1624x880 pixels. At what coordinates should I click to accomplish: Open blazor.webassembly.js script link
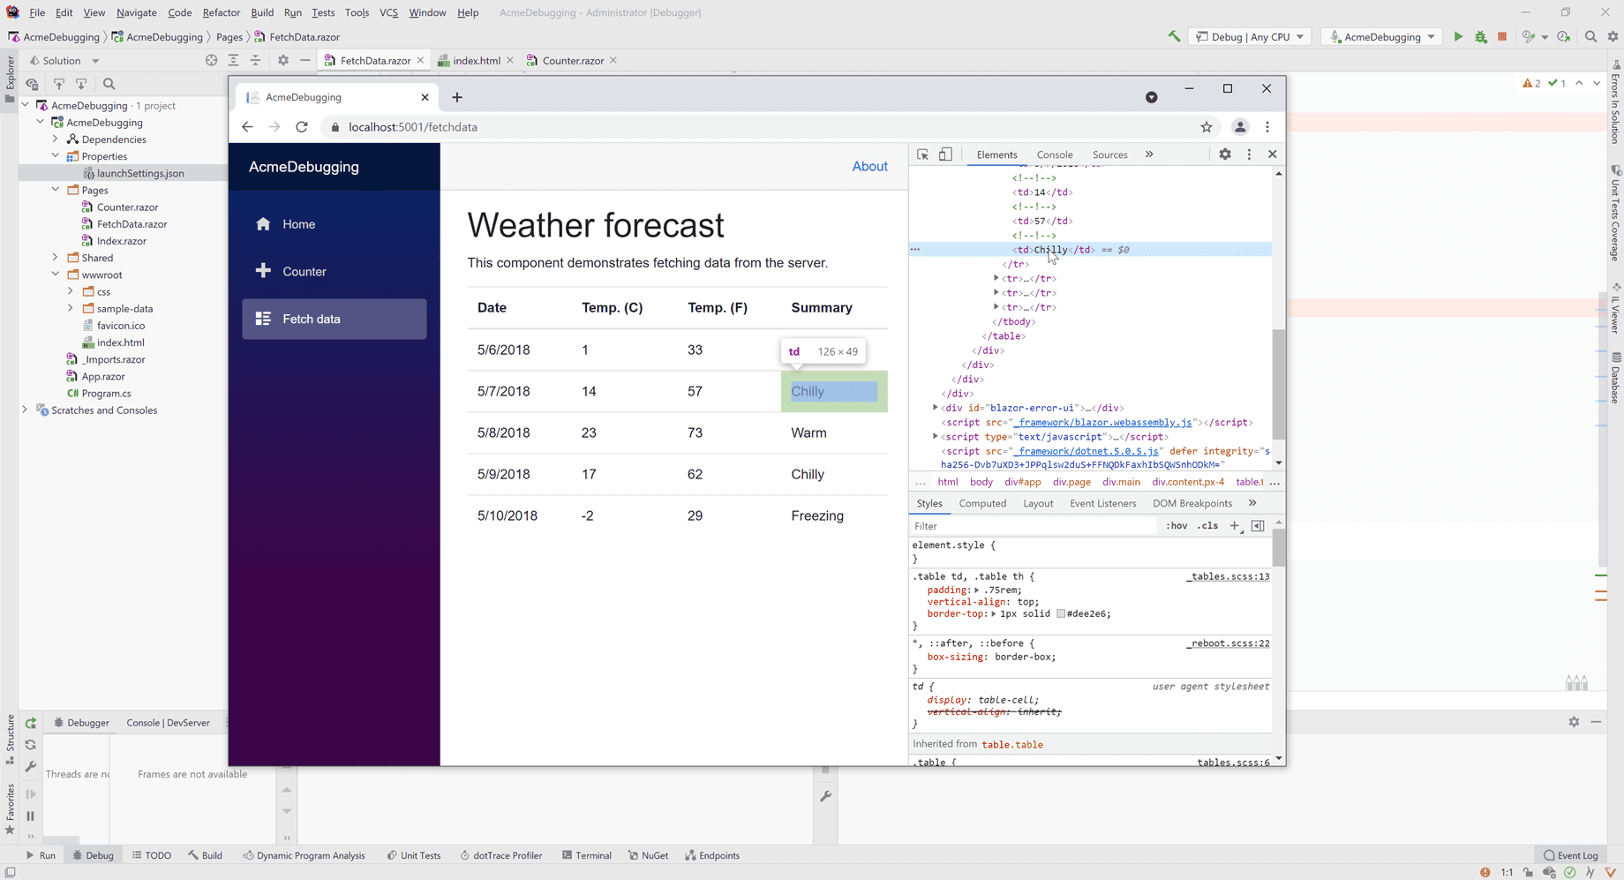pyautogui.click(x=1101, y=423)
